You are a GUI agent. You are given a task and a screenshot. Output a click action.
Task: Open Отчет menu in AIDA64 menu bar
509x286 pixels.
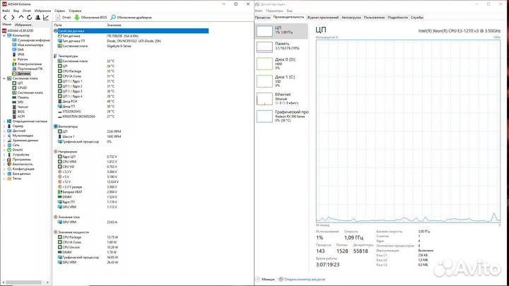(27, 11)
